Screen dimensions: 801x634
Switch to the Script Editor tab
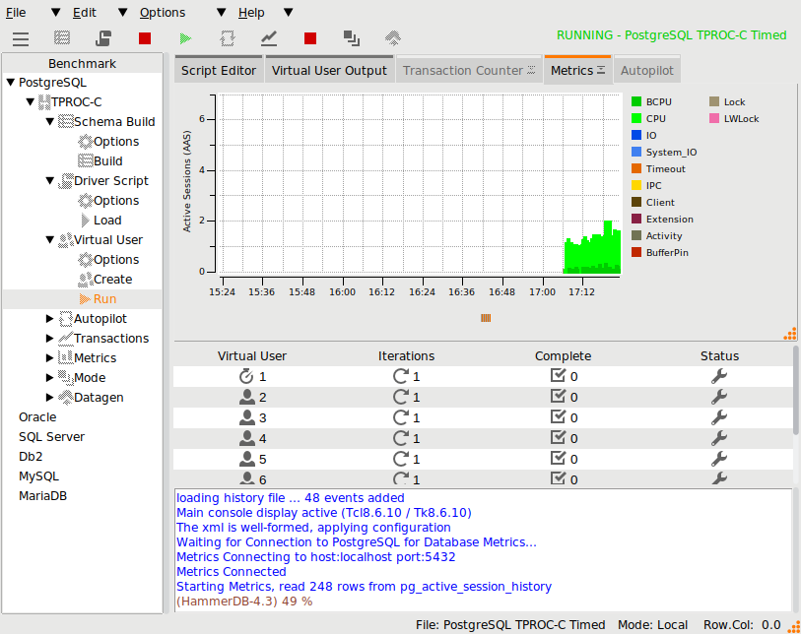[219, 70]
